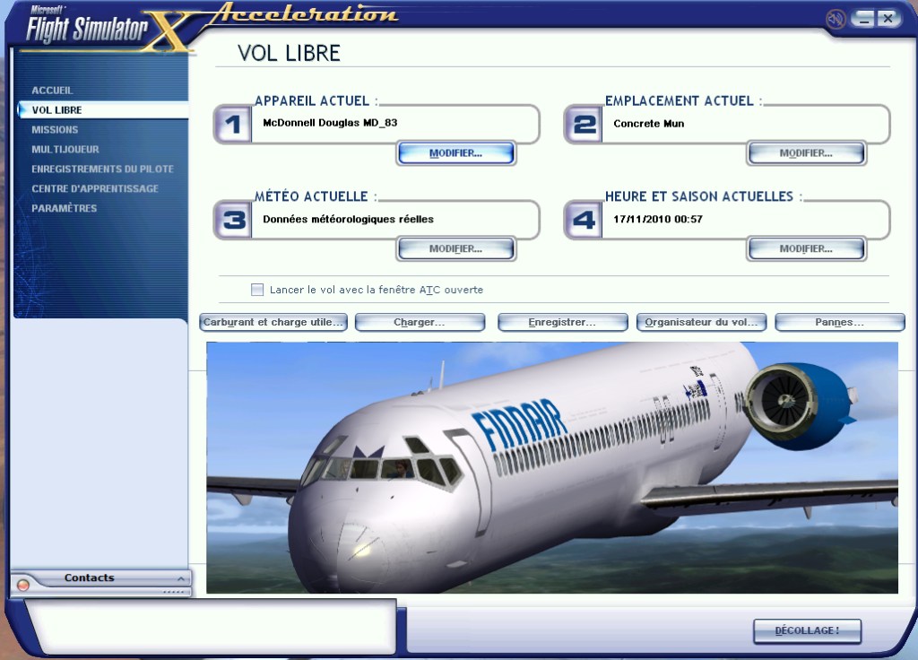Minimize the Flight Simulator window
This screenshot has width=918, height=660.
pyautogui.click(x=863, y=19)
